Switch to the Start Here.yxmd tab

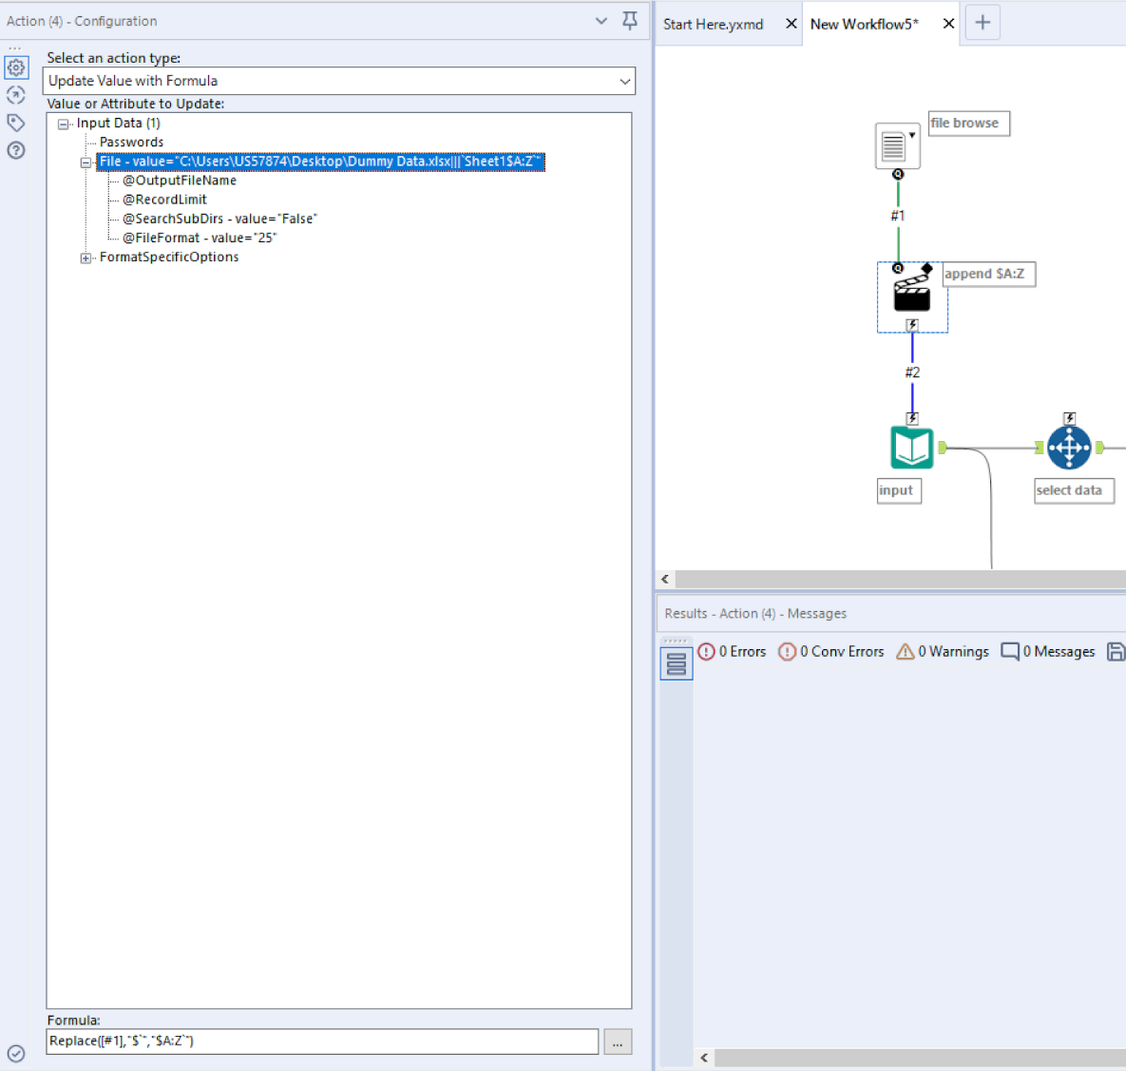[x=714, y=24]
